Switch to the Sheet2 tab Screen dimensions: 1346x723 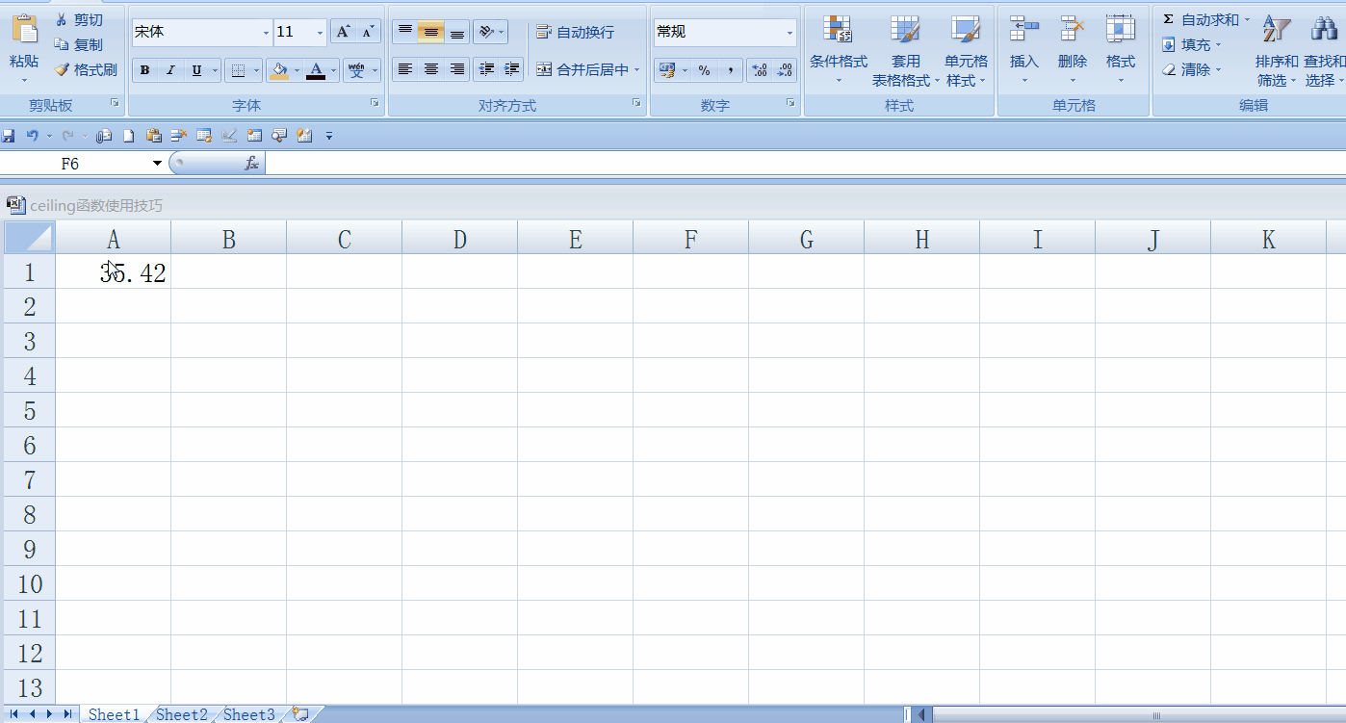pyautogui.click(x=182, y=714)
